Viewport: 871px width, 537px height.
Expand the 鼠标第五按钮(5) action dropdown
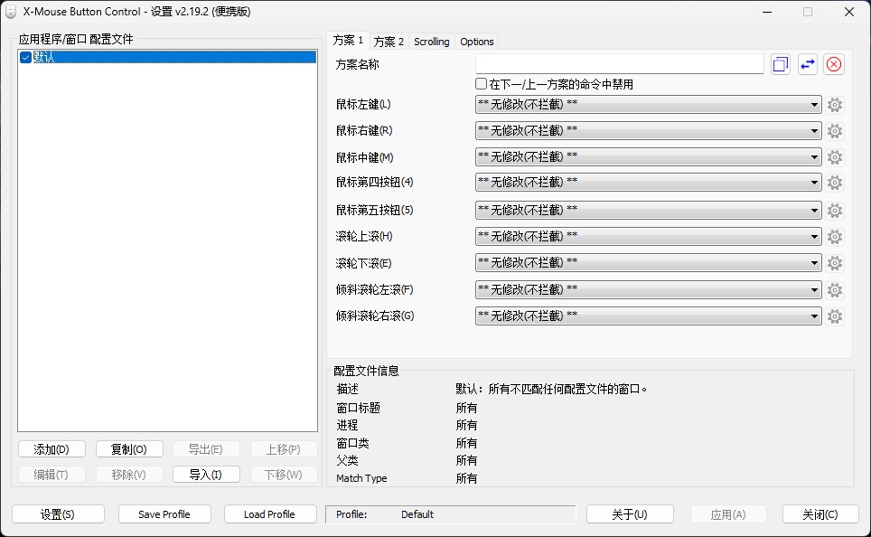coord(648,210)
